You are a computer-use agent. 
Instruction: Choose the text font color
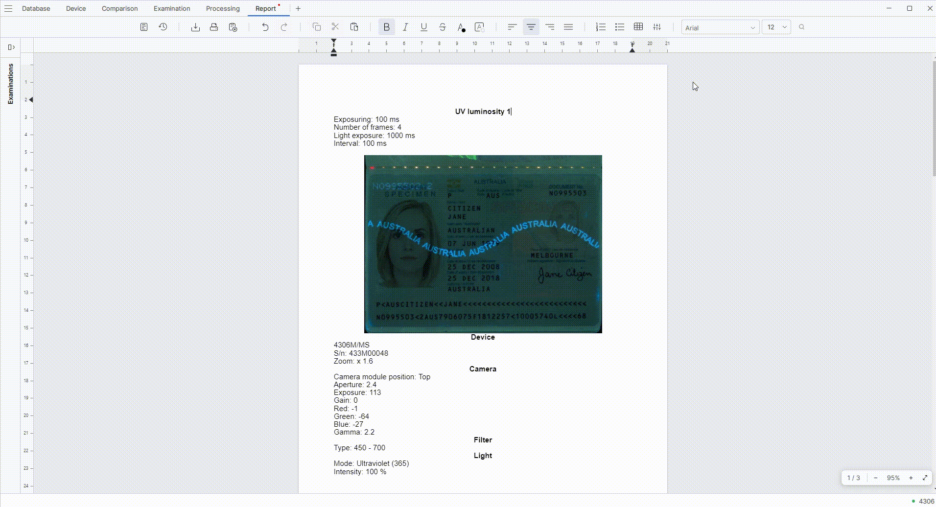point(461,27)
